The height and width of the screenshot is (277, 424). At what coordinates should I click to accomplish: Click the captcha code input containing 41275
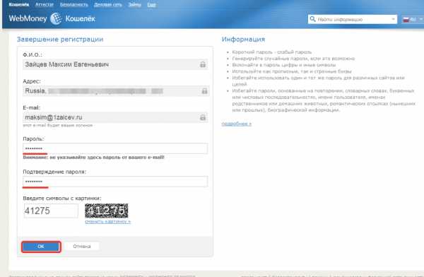coord(51,211)
